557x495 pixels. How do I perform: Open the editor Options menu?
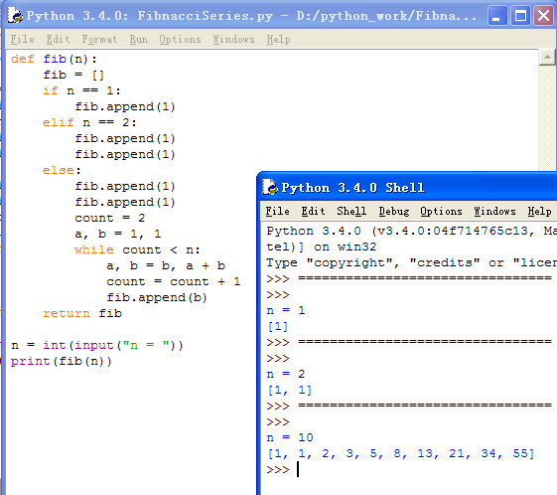click(180, 39)
